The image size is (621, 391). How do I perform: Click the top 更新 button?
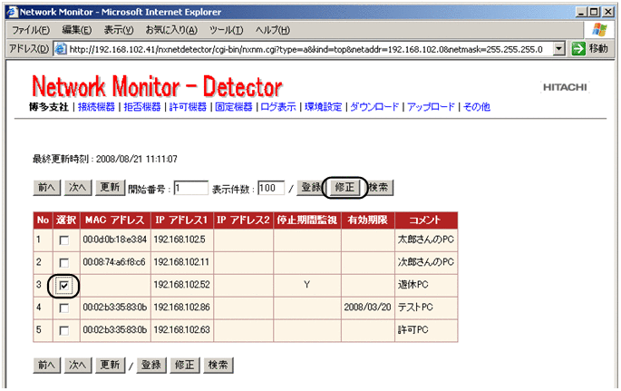click(110, 188)
